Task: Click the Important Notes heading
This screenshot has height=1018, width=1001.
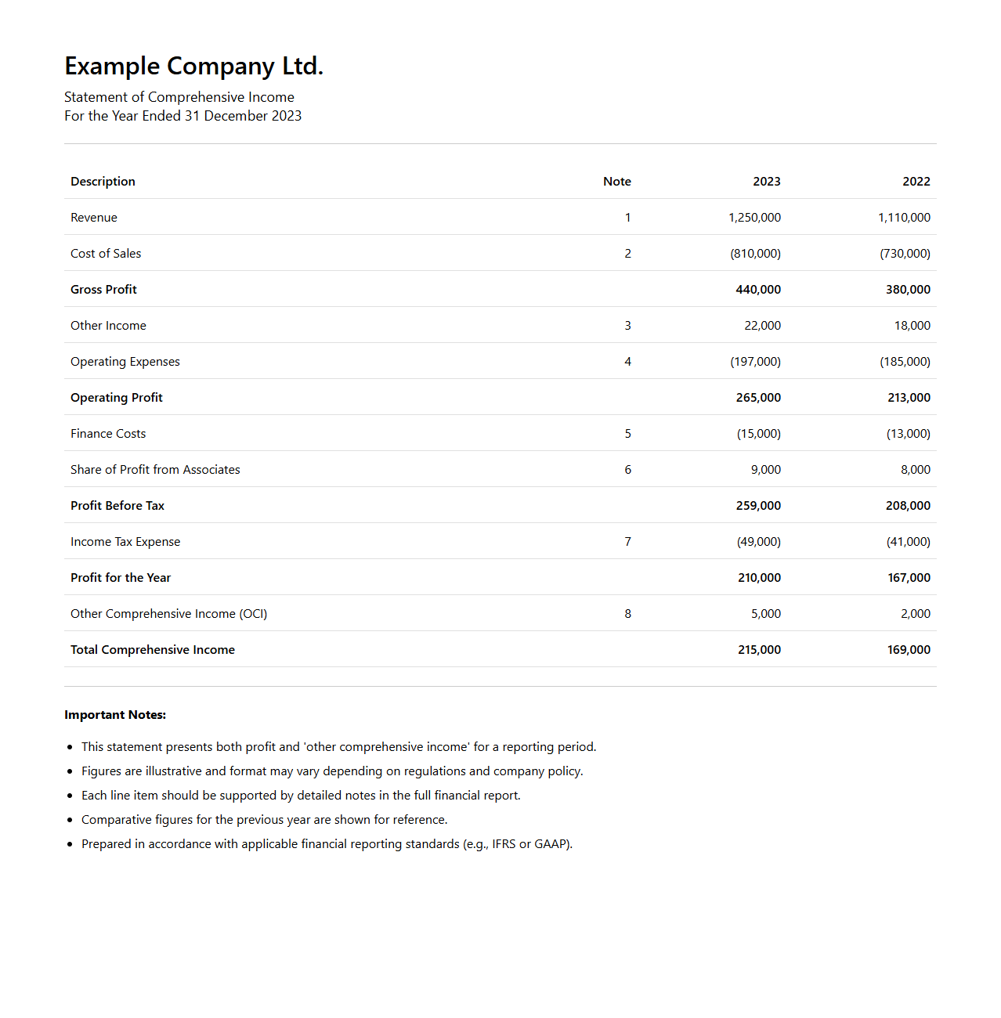Action: click(x=115, y=715)
